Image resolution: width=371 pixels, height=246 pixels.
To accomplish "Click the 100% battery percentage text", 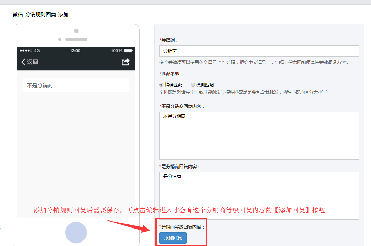I will coord(117,51).
